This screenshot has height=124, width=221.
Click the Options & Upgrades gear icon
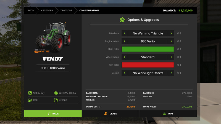pyautogui.click(x=122, y=20)
